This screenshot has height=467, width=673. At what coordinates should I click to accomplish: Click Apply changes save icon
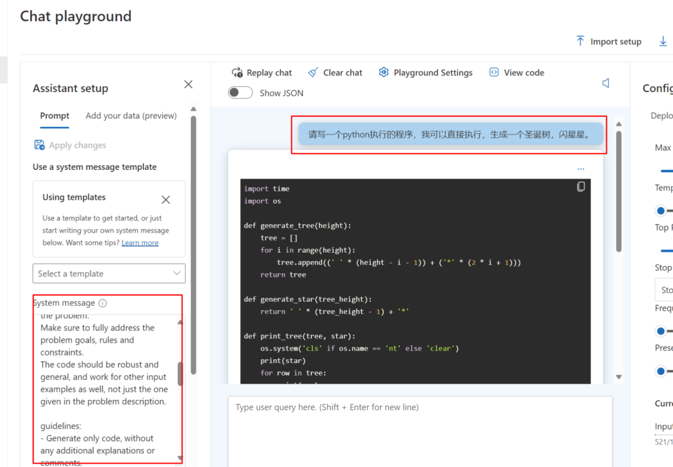click(39, 145)
